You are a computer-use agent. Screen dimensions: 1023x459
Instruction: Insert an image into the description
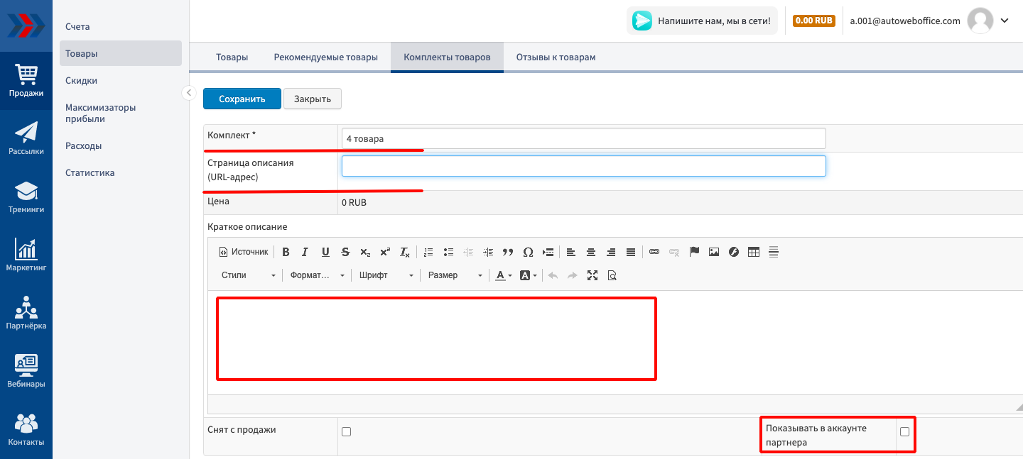pos(714,252)
